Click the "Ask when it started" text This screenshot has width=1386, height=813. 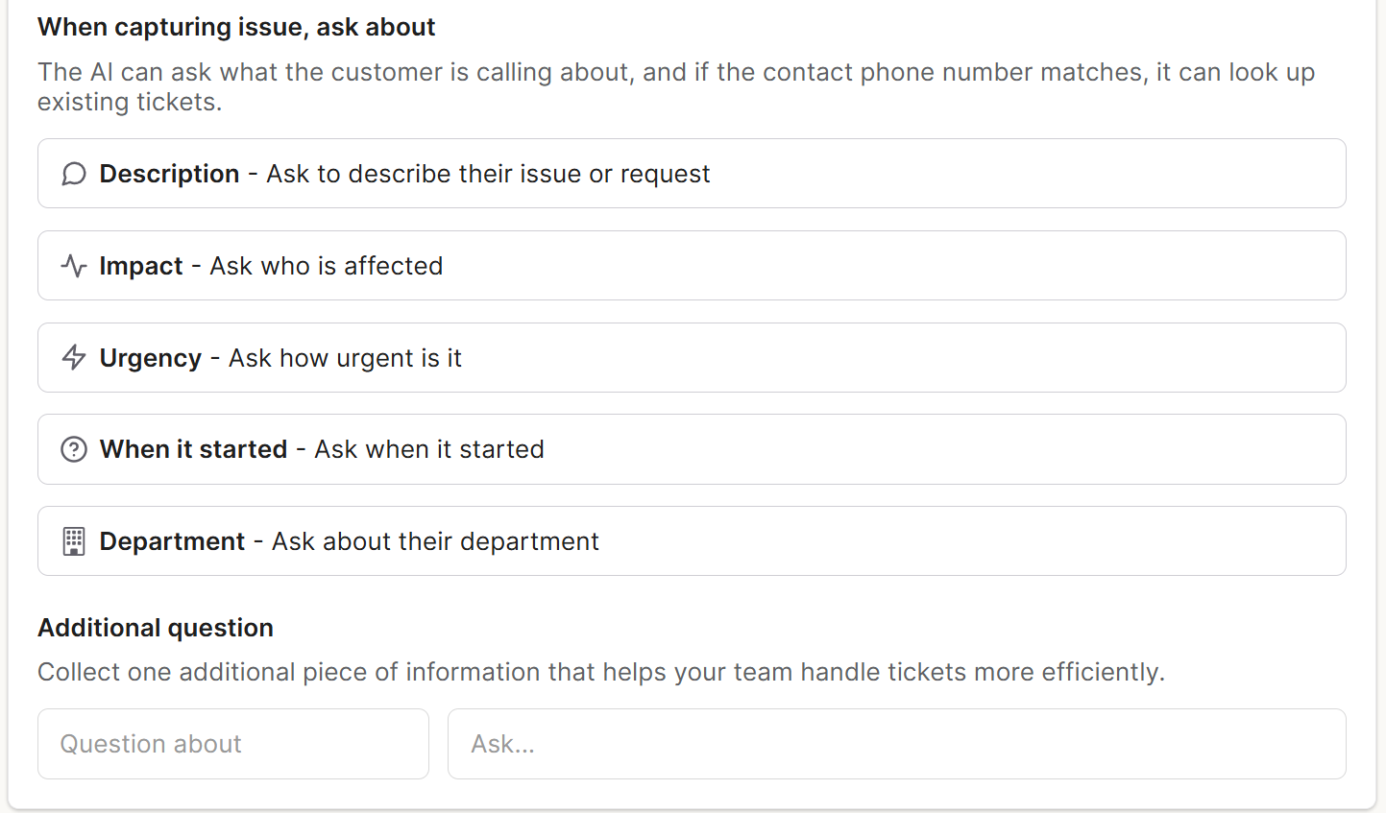point(429,449)
